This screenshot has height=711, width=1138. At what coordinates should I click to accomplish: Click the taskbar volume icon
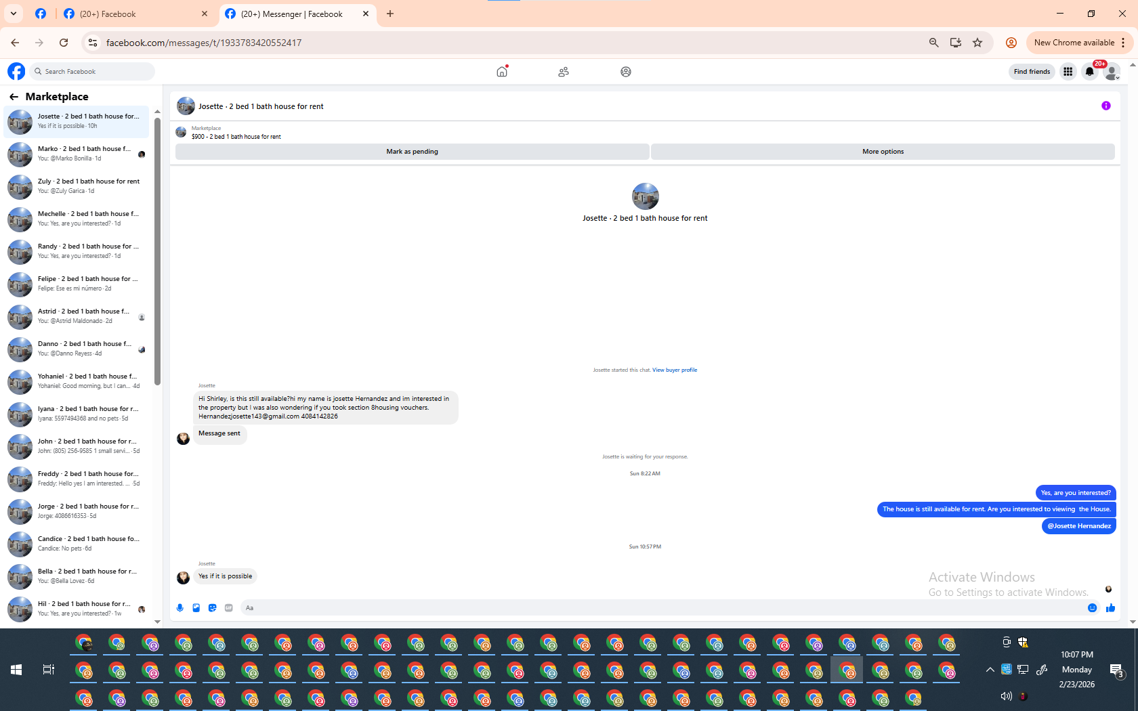(1007, 696)
